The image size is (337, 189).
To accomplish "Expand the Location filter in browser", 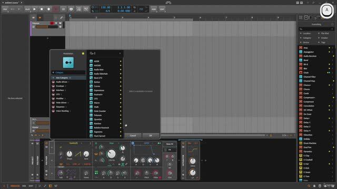I will tap(306, 34).
